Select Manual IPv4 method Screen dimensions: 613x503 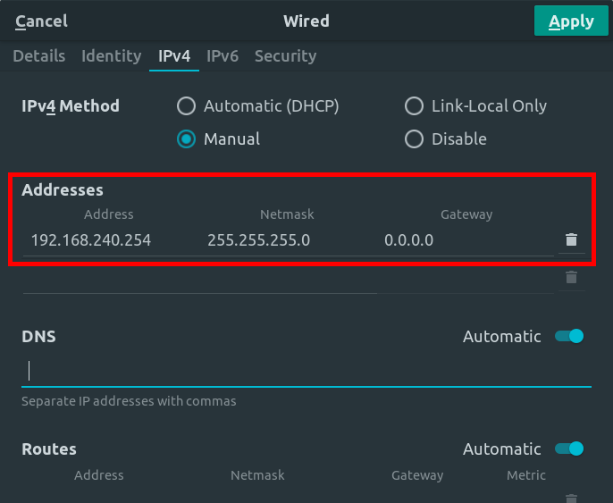pos(219,139)
